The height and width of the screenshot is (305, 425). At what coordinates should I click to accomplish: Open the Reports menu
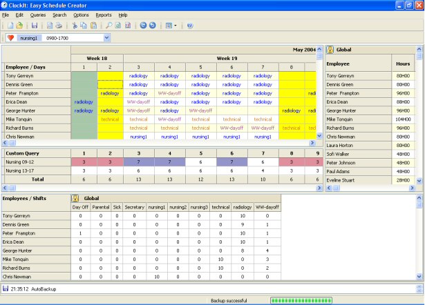click(104, 14)
